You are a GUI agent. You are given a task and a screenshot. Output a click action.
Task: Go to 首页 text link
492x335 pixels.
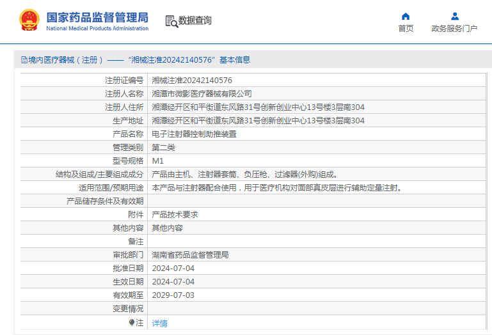point(406,29)
